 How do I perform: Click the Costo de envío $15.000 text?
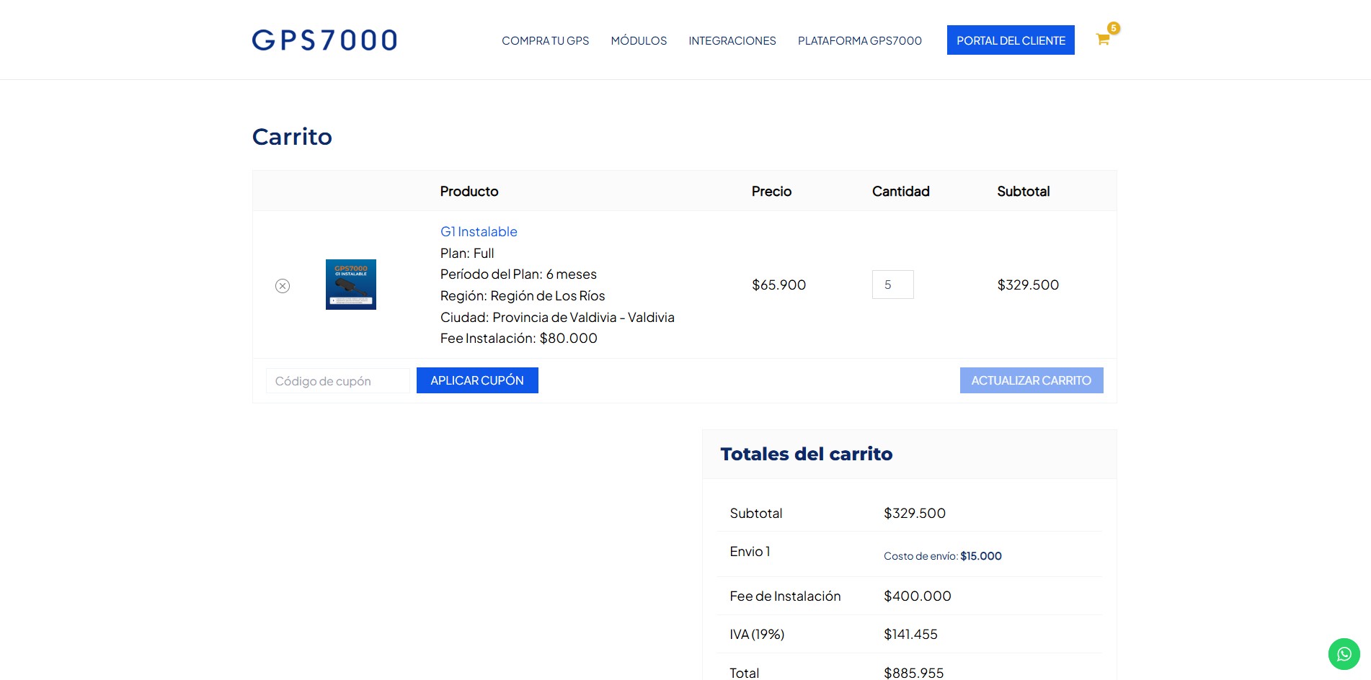pos(942,556)
